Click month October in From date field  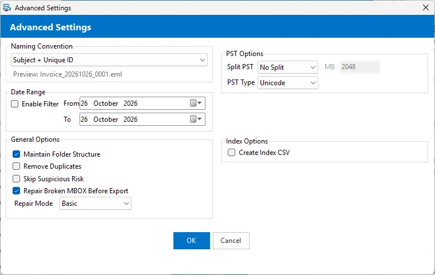click(106, 103)
